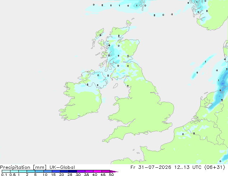228x176 pixels.
Task: Click the '2' value label near Denmark
Action: 227,69
